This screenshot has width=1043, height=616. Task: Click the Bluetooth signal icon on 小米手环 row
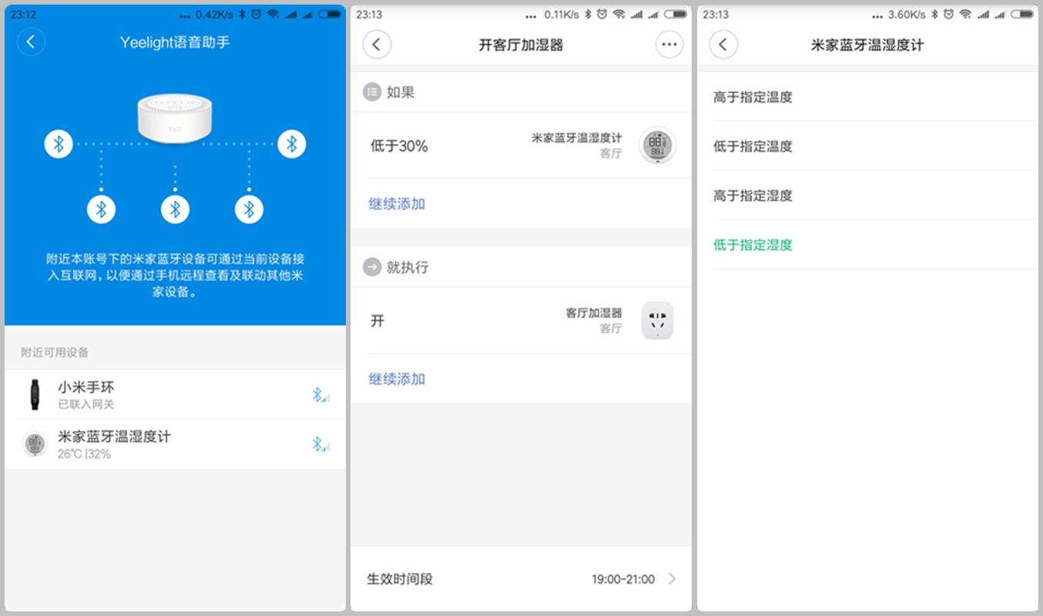point(320,395)
